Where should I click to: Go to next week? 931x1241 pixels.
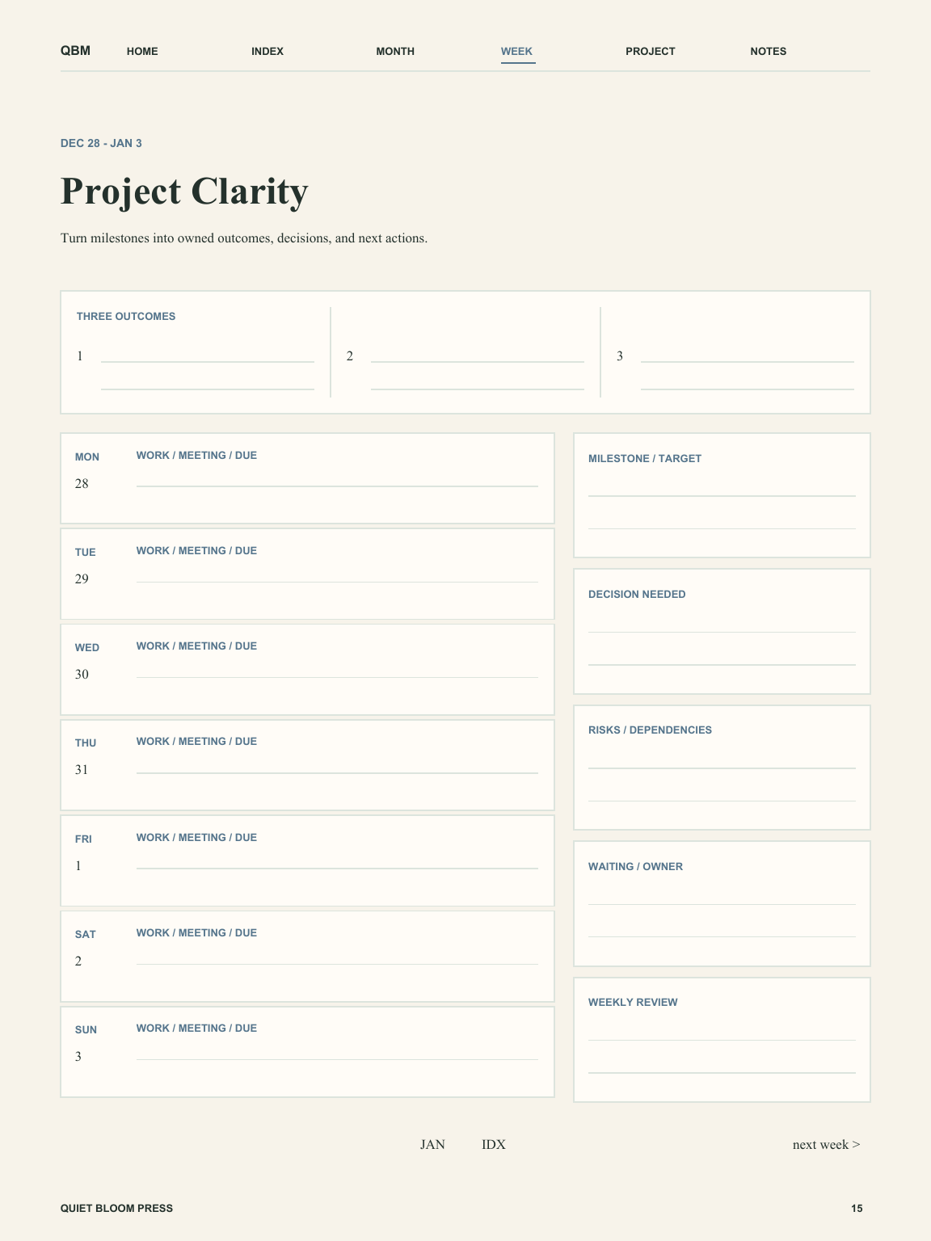(x=826, y=1144)
